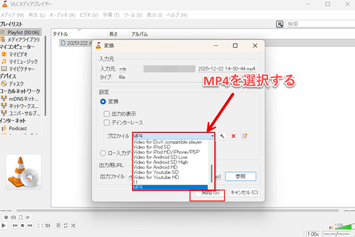
Task: Open the profile combo box arrow
Action: point(212,136)
